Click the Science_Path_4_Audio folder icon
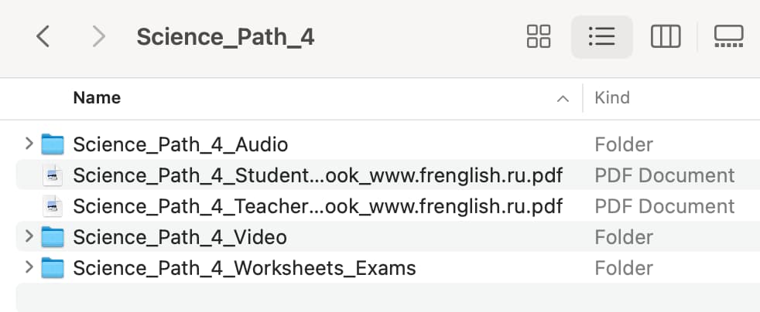 click(x=53, y=144)
